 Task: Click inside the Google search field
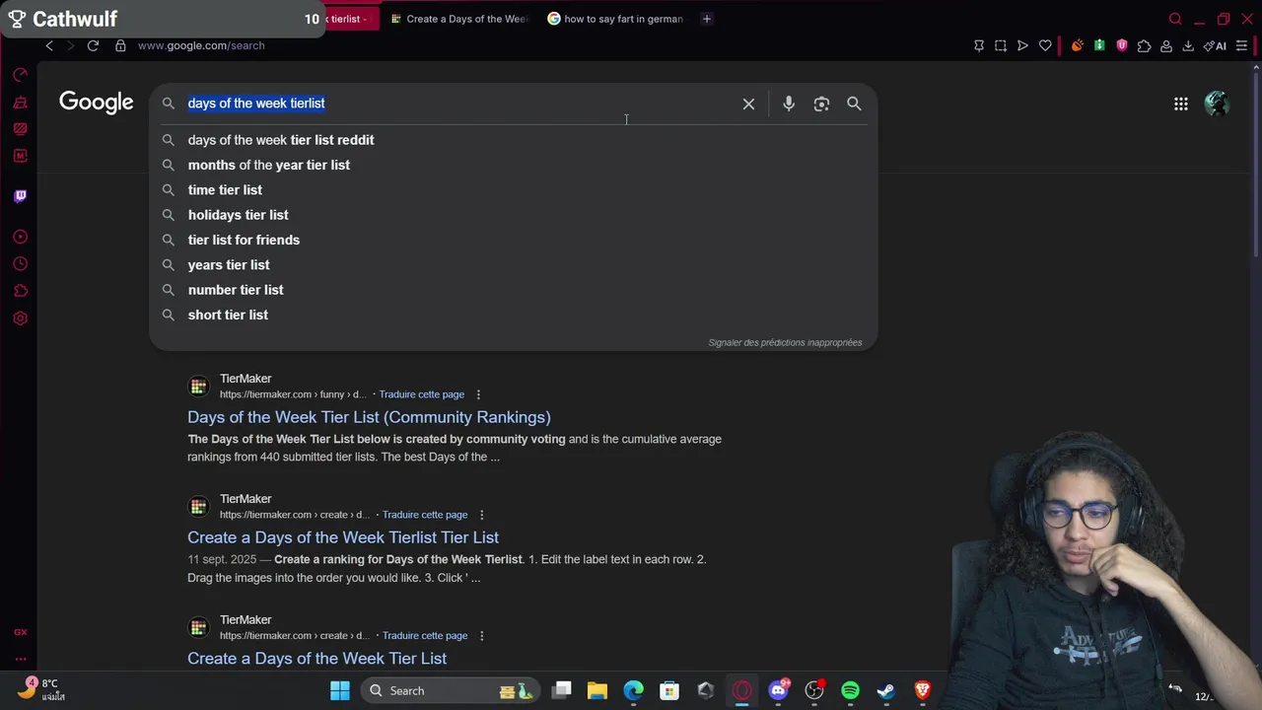458,104
